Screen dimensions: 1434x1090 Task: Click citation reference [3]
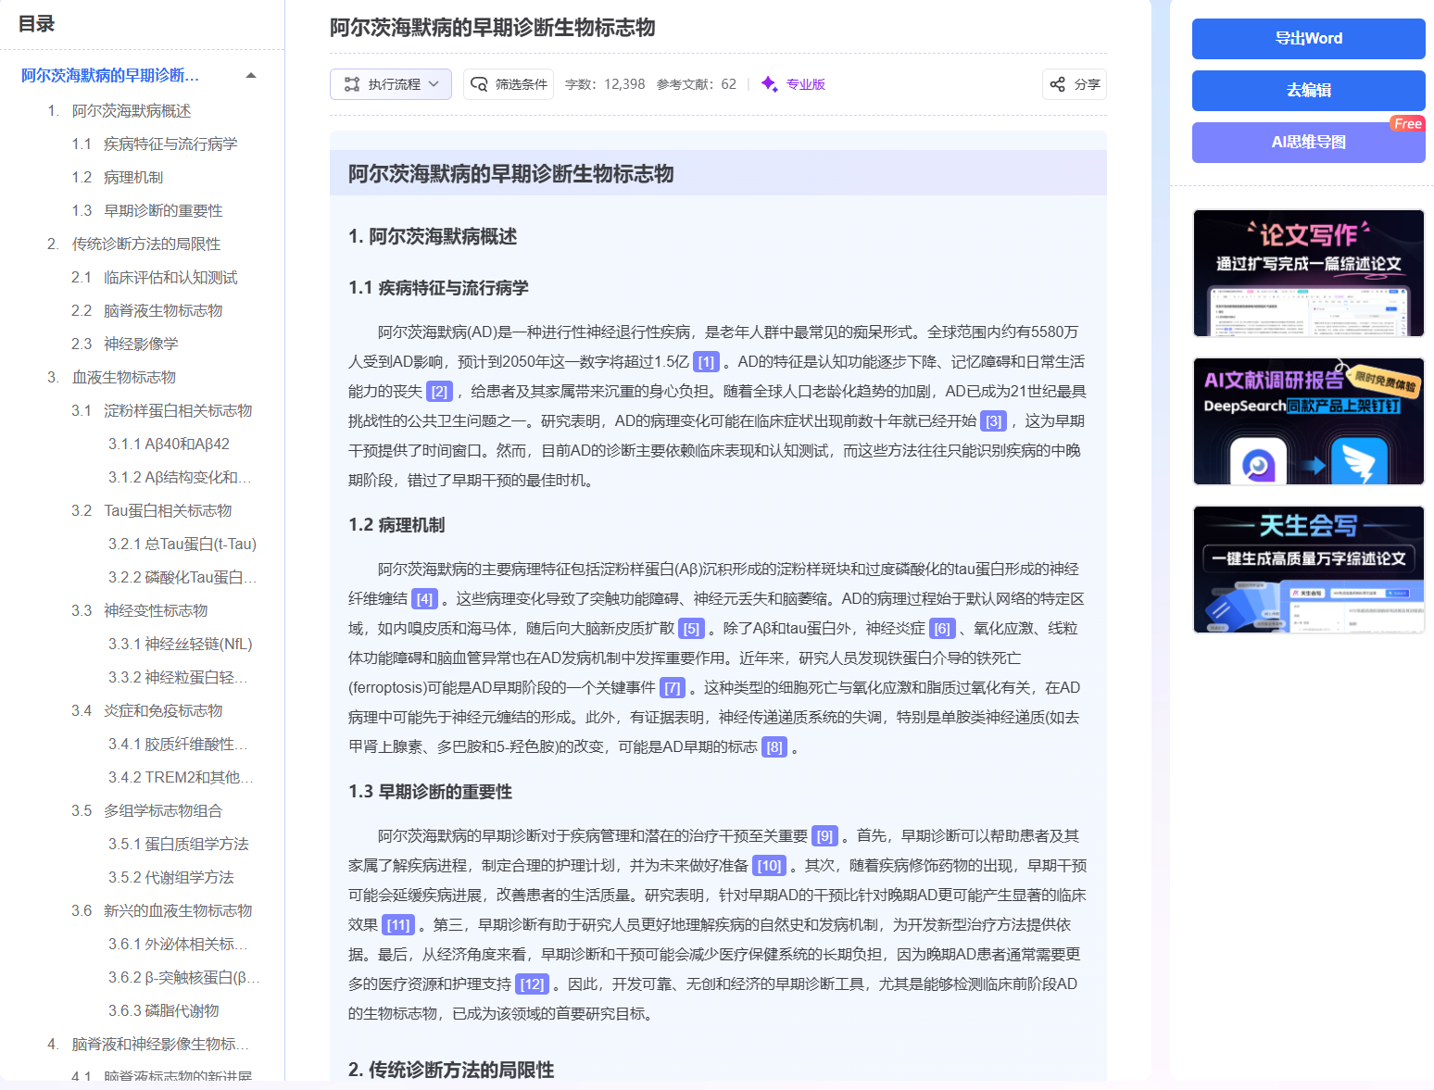(x=993, y=421)
